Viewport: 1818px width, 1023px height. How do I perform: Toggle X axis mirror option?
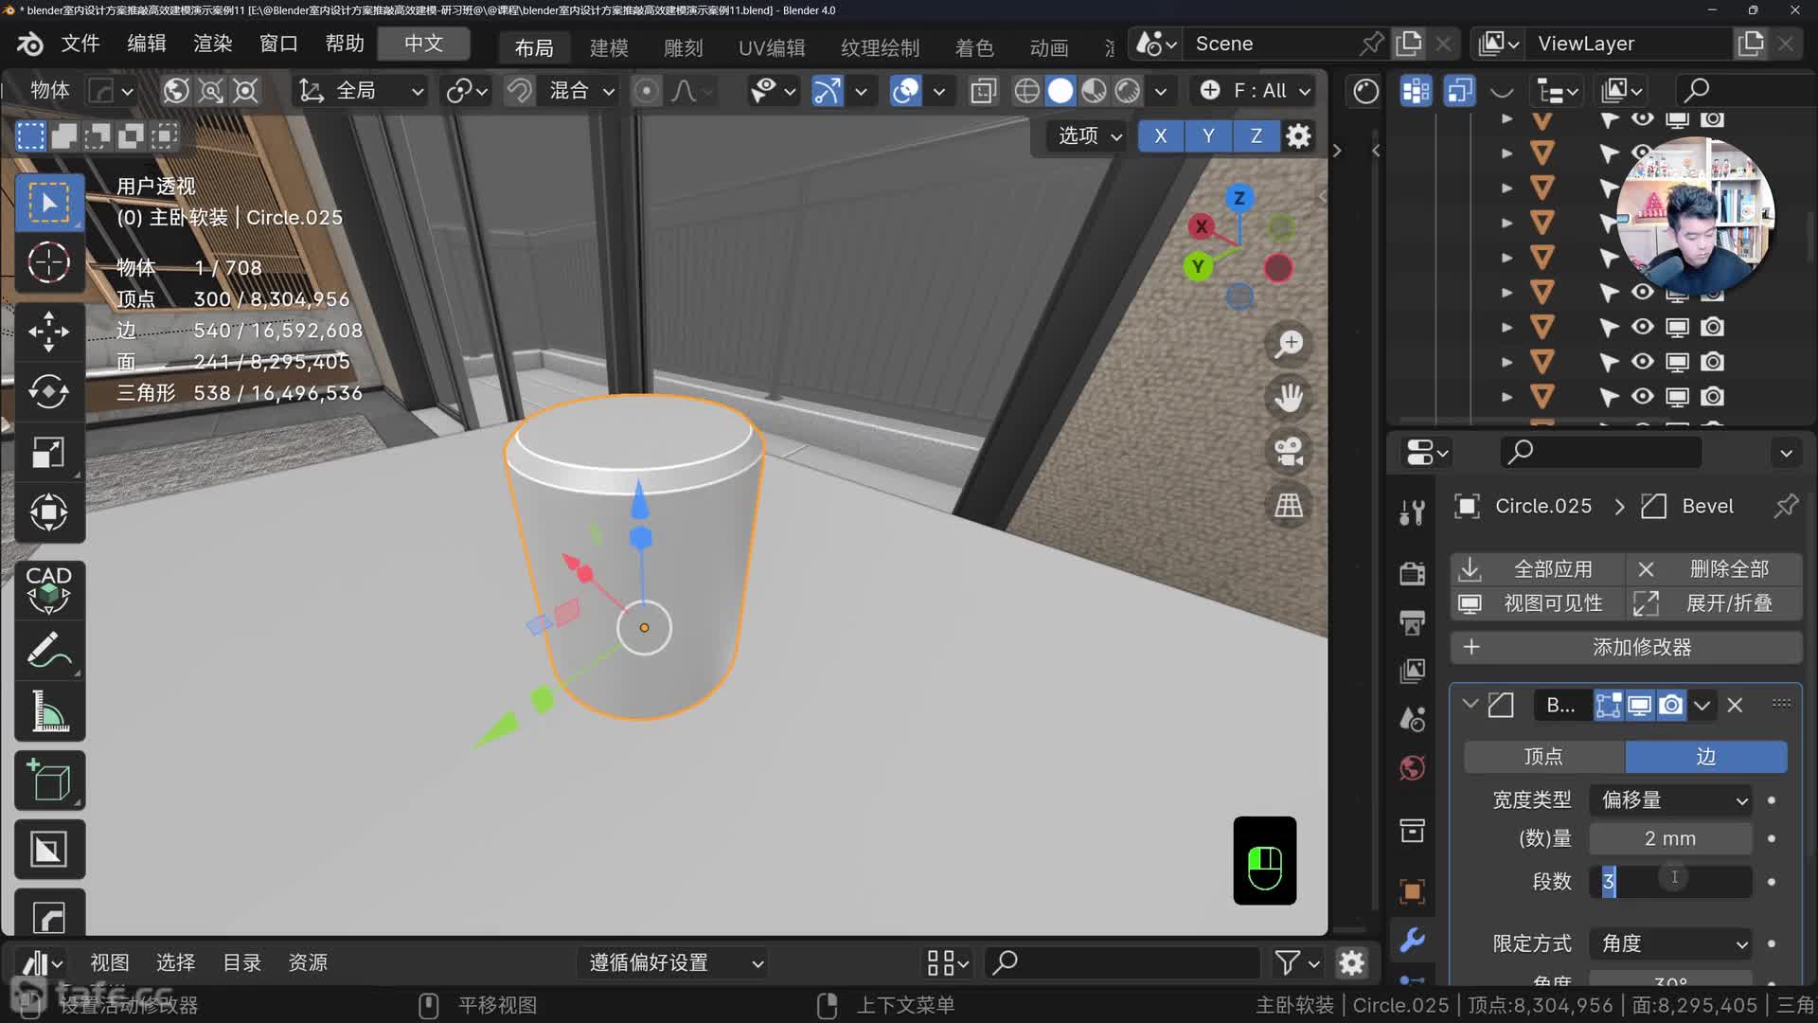click(1160, 135)
